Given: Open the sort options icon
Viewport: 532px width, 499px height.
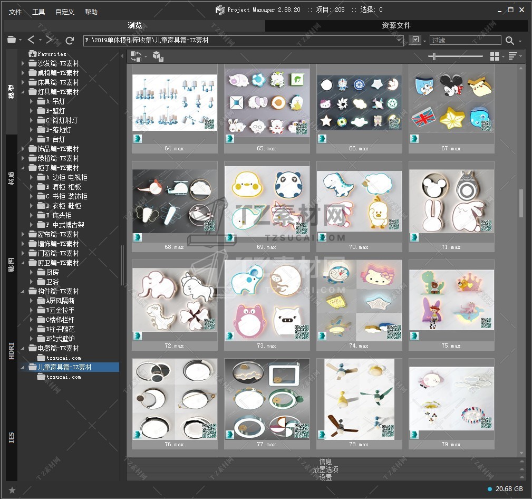Looking at the screenshot, I should [512, 56].
